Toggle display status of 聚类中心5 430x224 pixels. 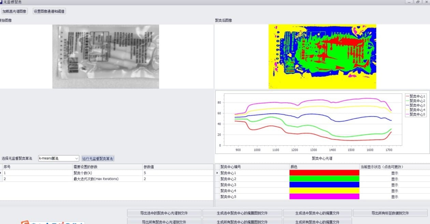click(x=395, y=197)
